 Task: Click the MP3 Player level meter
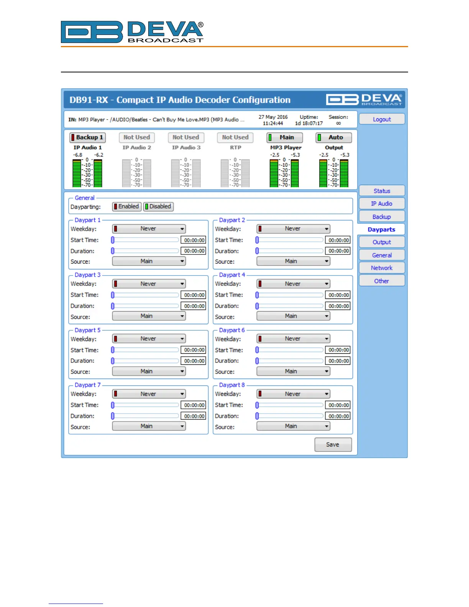pyautogui.click(x=284, y=173)
